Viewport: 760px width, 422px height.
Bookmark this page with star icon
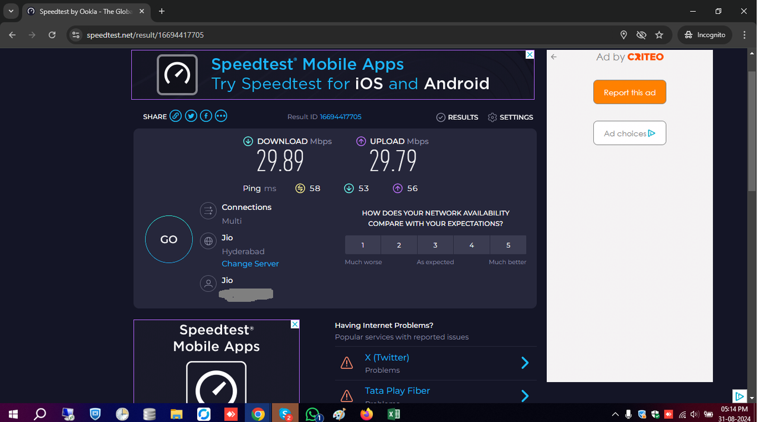tap(659, 35)
